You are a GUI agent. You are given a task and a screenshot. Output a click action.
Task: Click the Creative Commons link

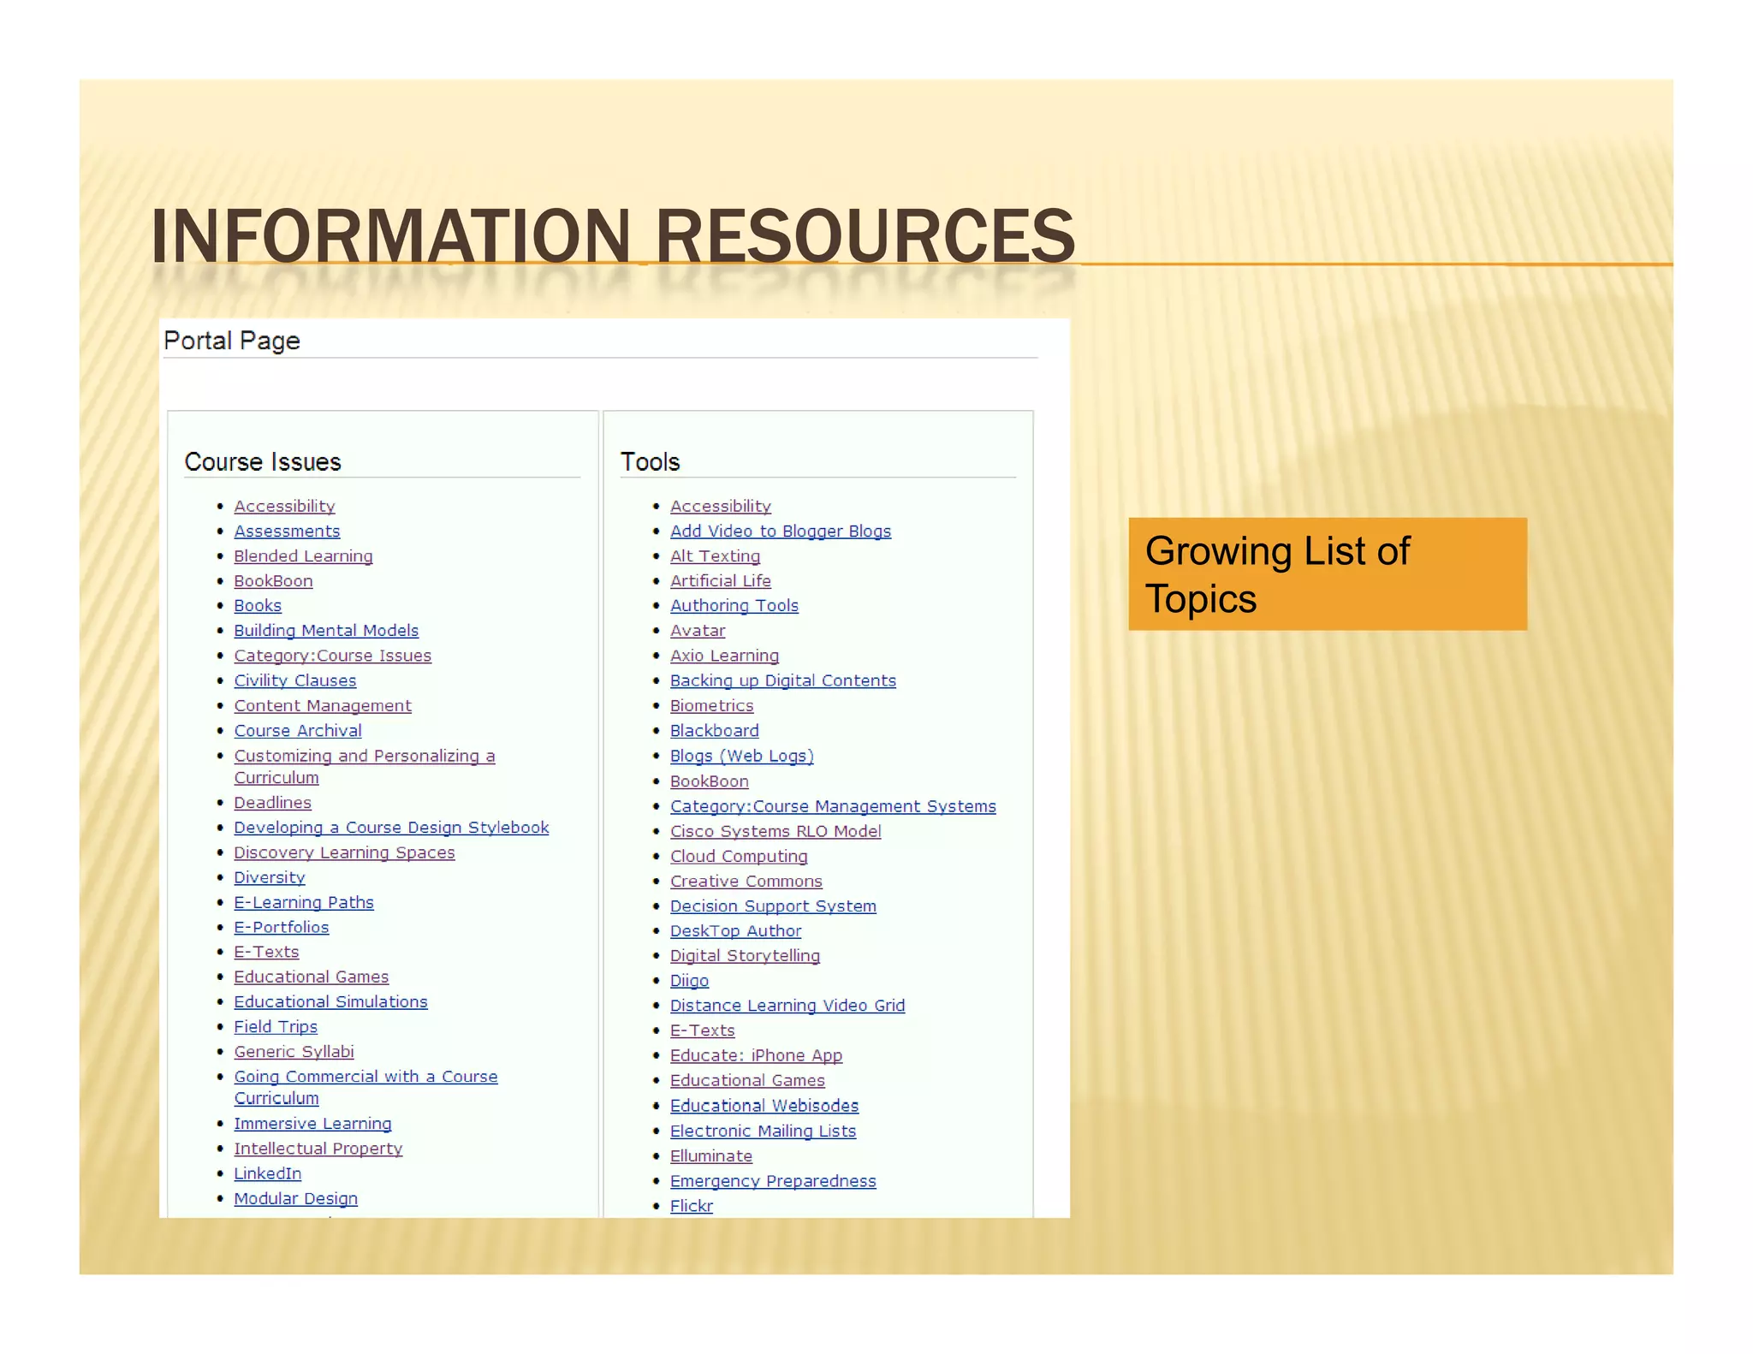coord(746,881)
